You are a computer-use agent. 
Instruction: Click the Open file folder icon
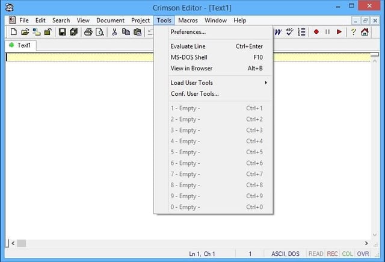tap(25, 32)
